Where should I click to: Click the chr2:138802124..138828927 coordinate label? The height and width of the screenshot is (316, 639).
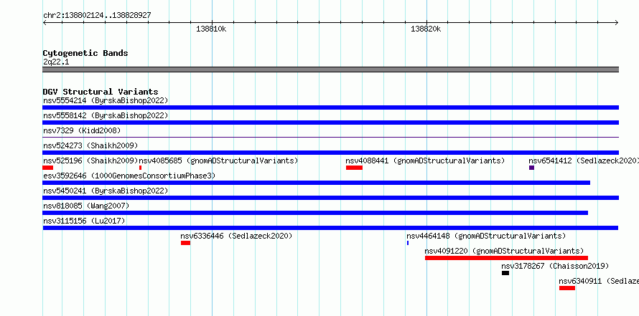pyautogui.click(x=97, y=15)
